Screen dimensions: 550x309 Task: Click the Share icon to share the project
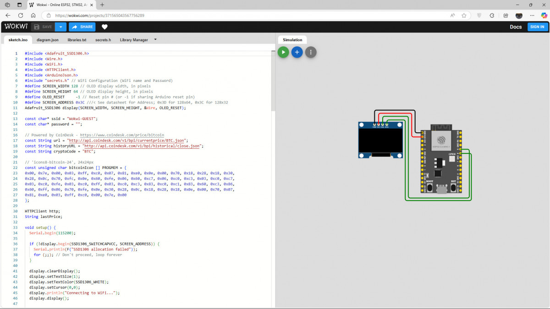coord(82,27)
